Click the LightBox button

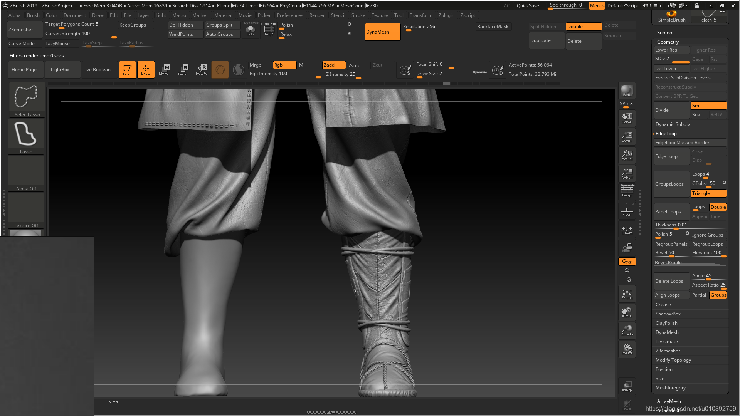tap(62, 70)
